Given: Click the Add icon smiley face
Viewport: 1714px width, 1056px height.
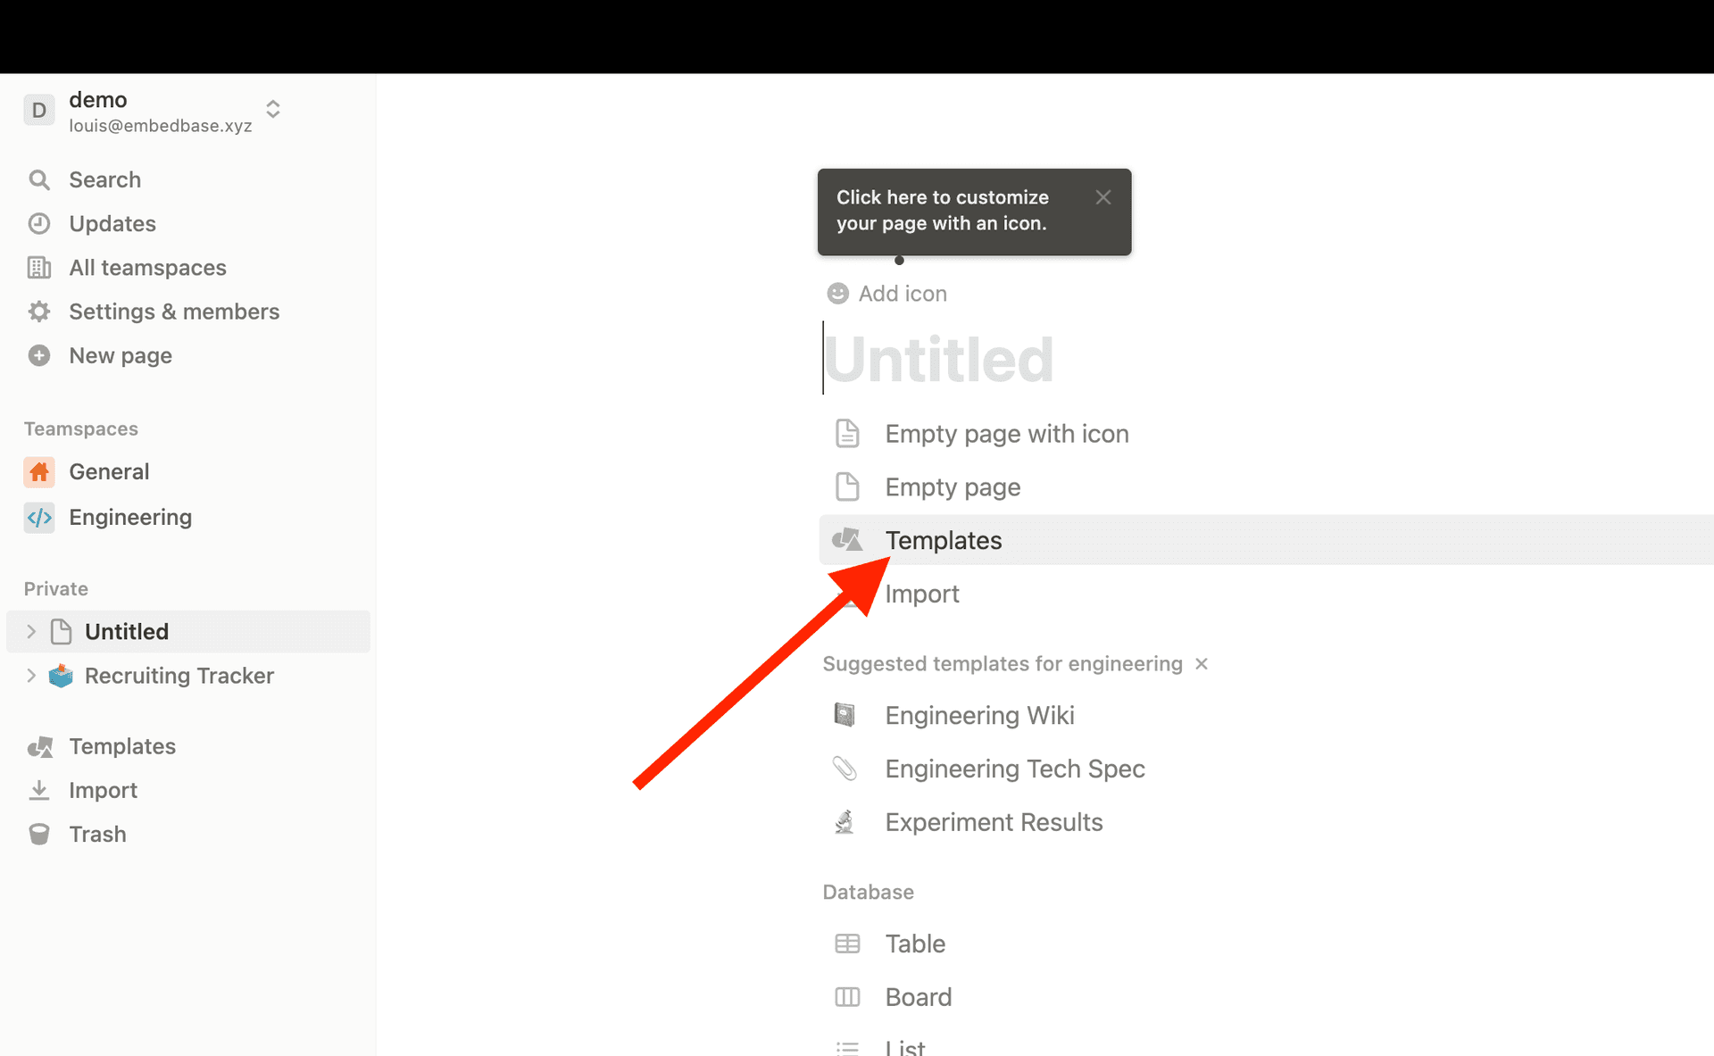Looking at the screenshot, I should click(x=837, y=294).
